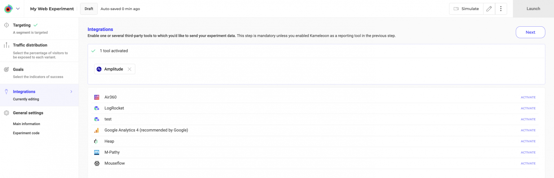The width and height of the screenshot is (554, 178).
Task: Click the Heap integration icon
Action: pos(96,141)
